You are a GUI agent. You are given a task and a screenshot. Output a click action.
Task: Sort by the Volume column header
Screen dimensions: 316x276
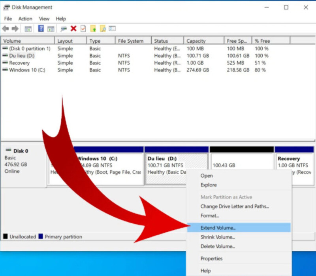tap(28, 41)
